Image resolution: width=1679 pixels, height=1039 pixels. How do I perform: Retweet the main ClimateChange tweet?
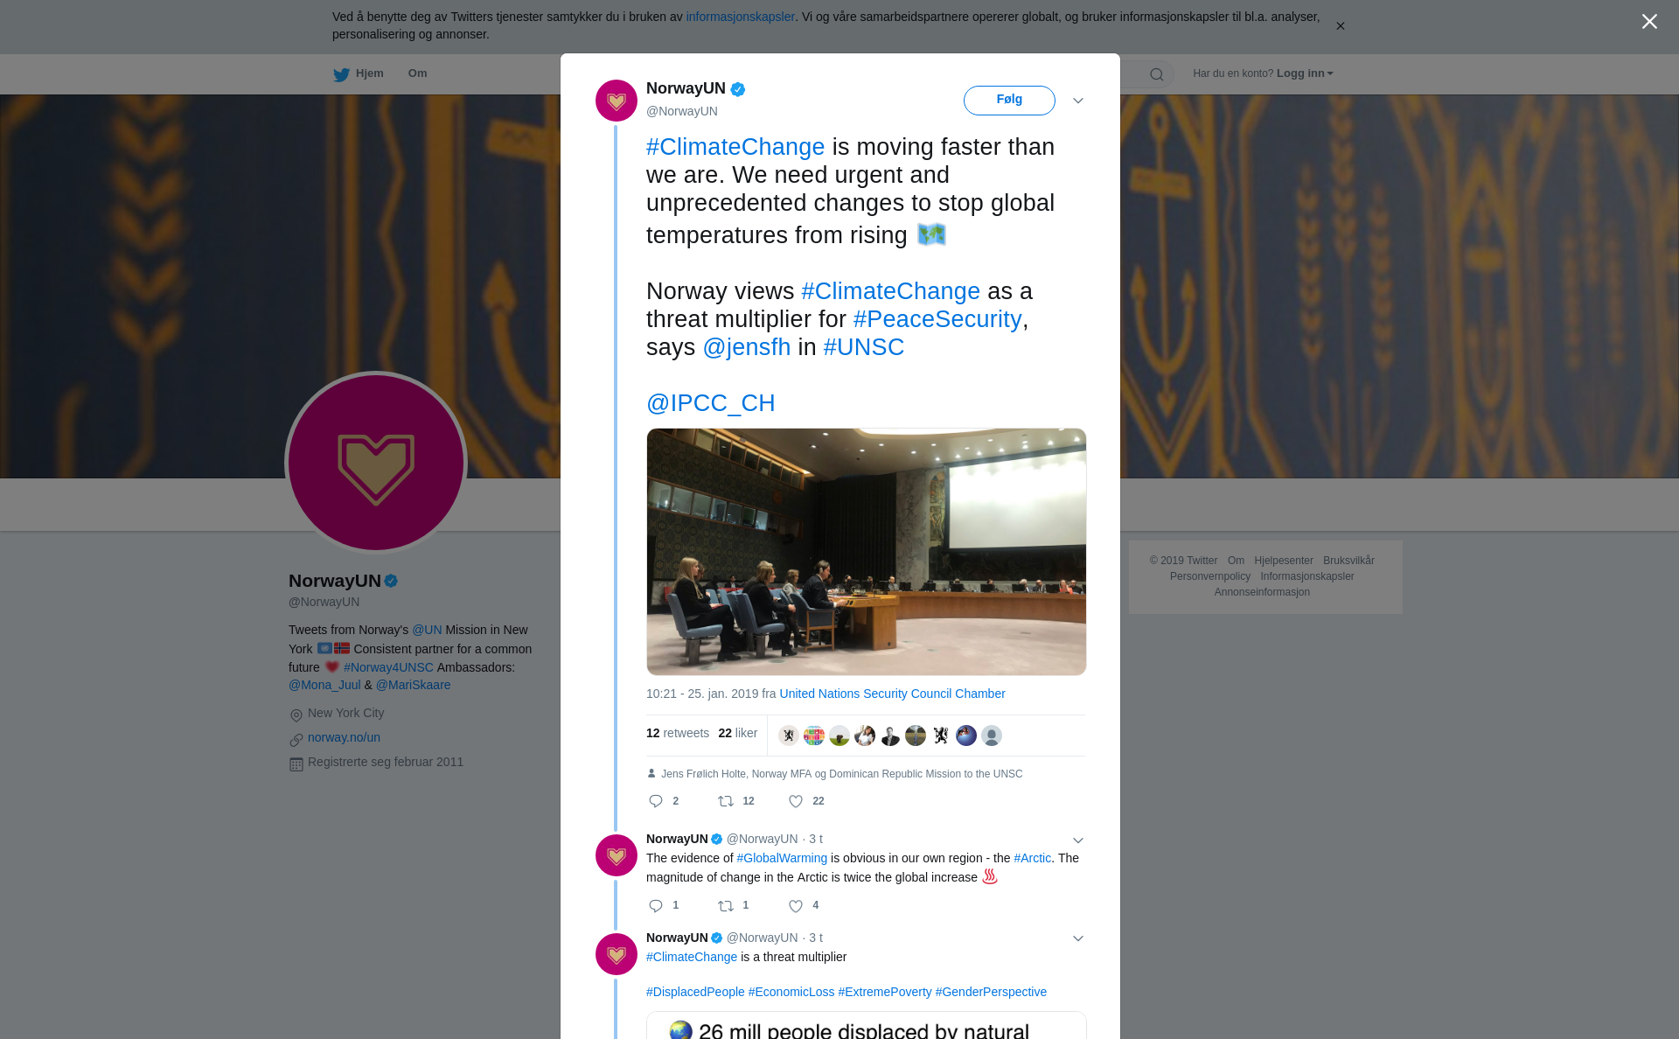click(726, 801)
